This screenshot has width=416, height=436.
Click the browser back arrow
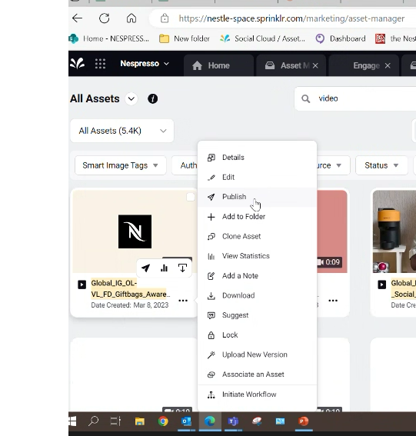77,18
